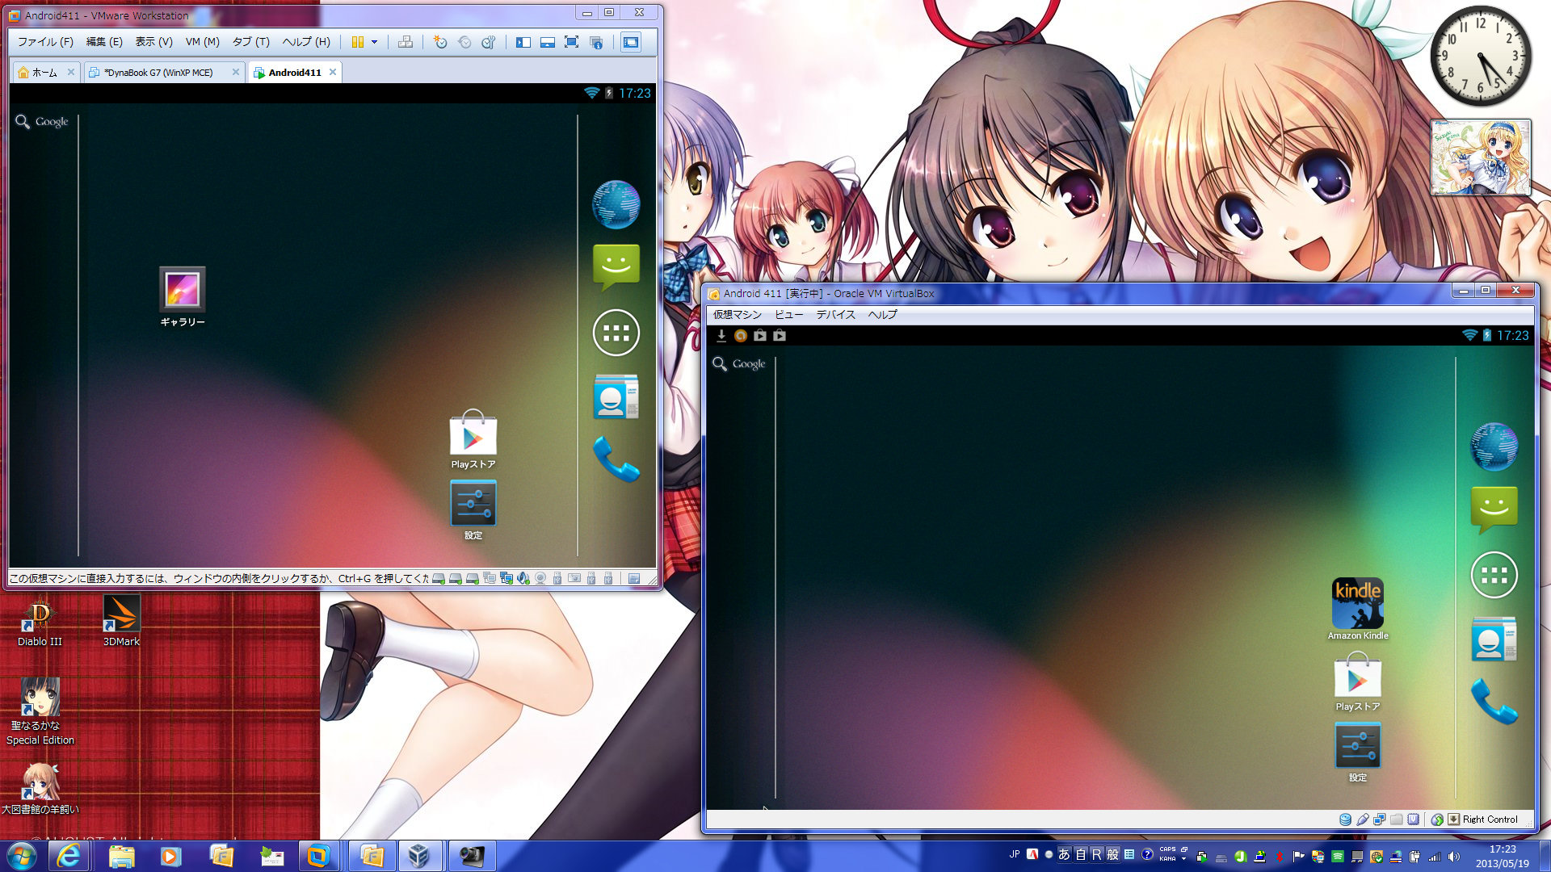This screenshot has height=872, width=1551.
Task: Open the messaging app in VMware Android
Action: pyautogui.click(x=616, y=266)
